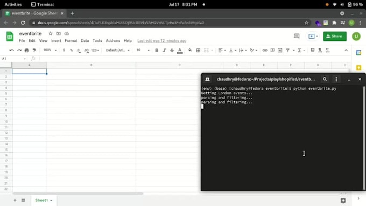
Task: Open the fill color picker
Action: (x=190, y=50)
